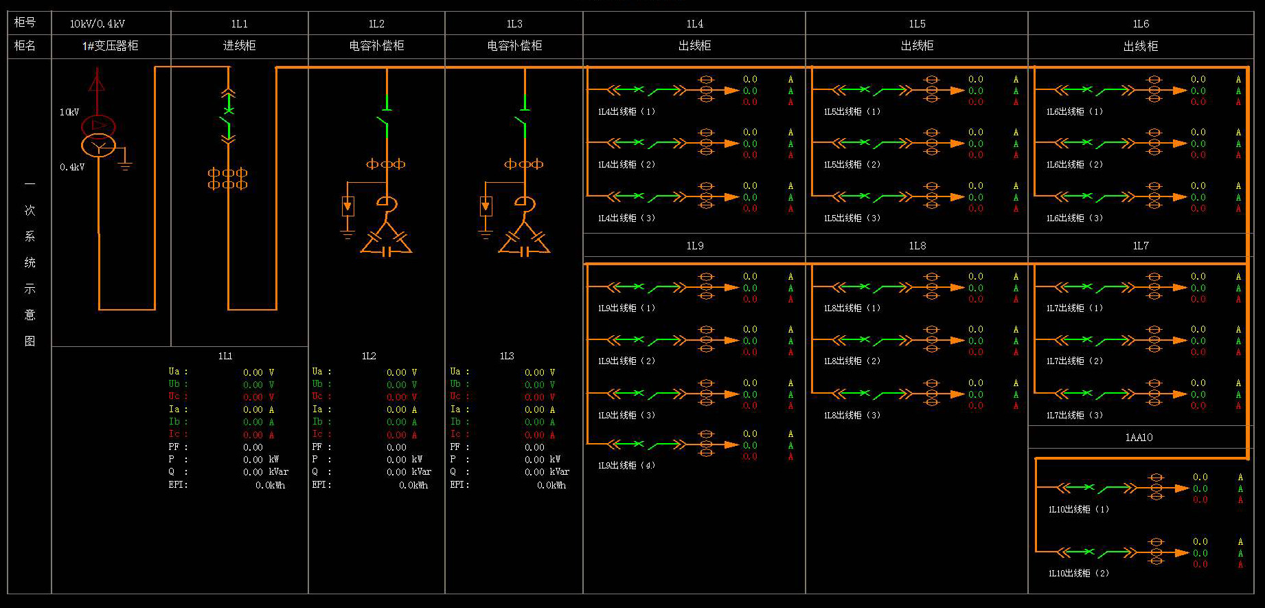Click the 1L9出线柜（2） label
The image size is (1265, 608).
[626, 361]
